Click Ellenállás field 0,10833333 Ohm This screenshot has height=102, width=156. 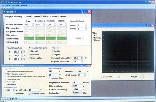(x=34, y=94)
